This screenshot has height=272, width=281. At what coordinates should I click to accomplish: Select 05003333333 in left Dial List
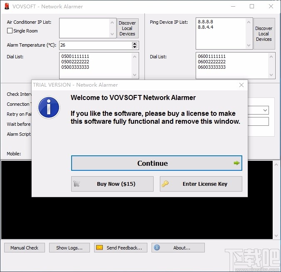tap(75, 67)
